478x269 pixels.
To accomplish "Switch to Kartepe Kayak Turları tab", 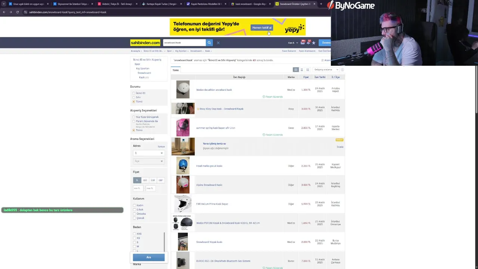I will (162, 4).
